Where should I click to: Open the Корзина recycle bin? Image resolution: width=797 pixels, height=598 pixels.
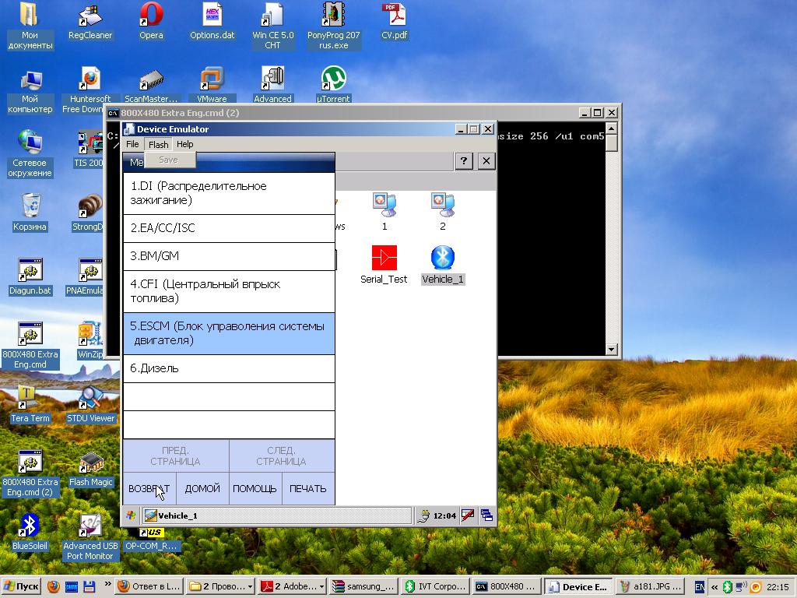[30, 213]
